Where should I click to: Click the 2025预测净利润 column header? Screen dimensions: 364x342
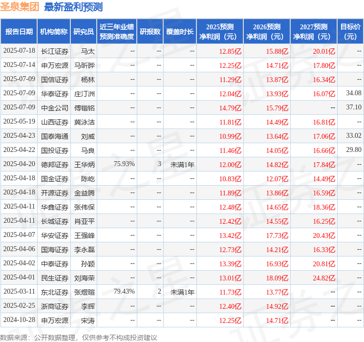click(220, 31)
